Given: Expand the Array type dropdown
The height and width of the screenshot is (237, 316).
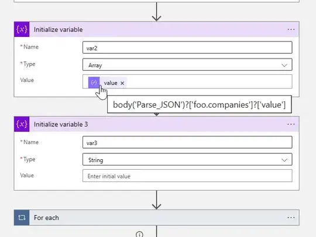Looking at the screenshot, I should pos(284,65).
